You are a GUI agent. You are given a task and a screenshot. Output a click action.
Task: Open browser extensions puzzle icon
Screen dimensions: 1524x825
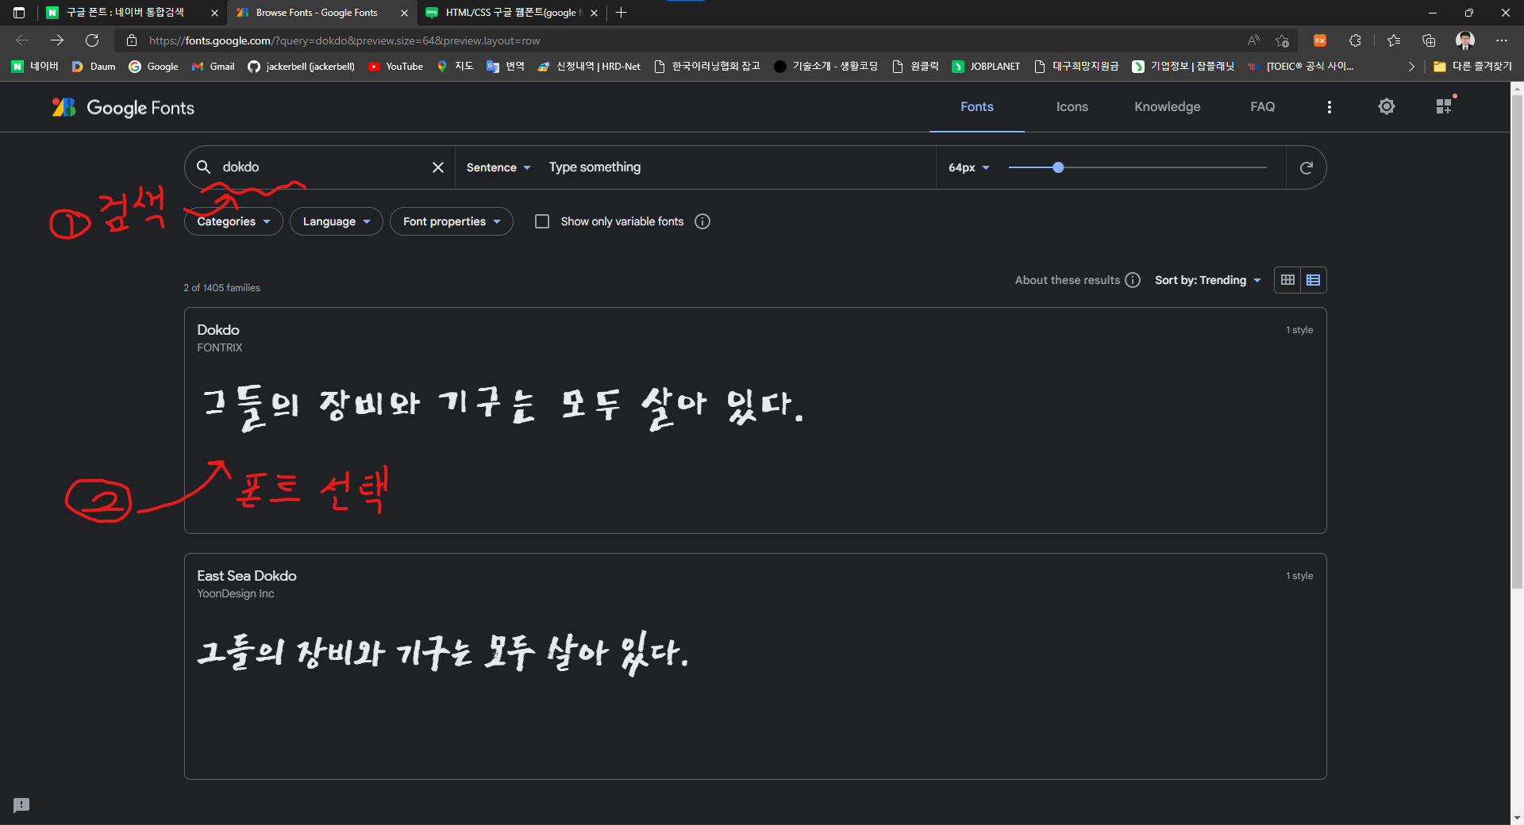click(x=1355, y=40)
